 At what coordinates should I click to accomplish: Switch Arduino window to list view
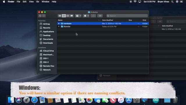tap(64, 16)
